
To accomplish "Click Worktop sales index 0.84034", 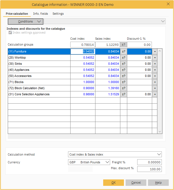I will [x=108, y=57].
